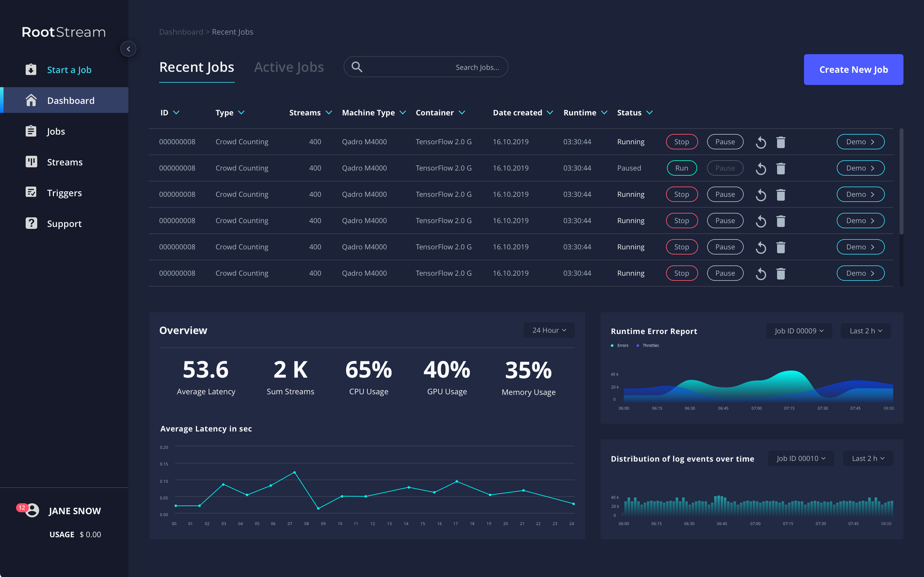Click the Create New Job button
This screenshot has height=577, width=924.
tap(853, 70)
